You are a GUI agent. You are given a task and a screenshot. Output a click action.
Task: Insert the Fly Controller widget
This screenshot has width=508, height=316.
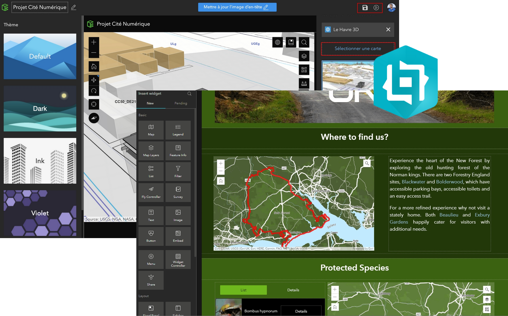pyautogui.click(x=151, y=193)
